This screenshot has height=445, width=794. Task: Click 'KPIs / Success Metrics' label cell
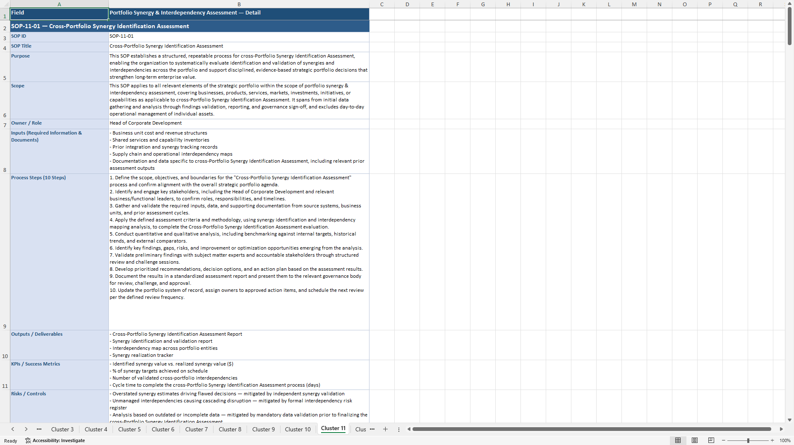(59, 375)
